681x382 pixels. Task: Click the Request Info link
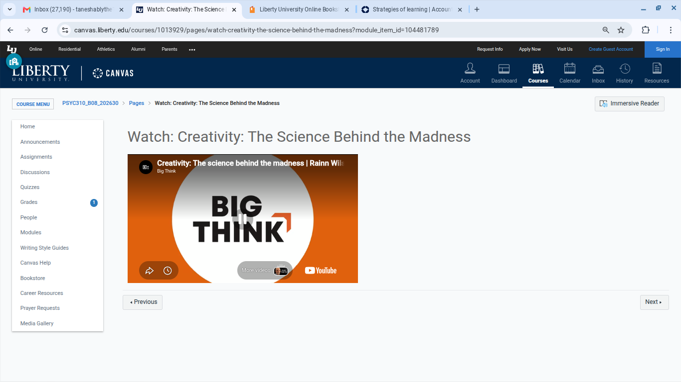coord(490,49)
